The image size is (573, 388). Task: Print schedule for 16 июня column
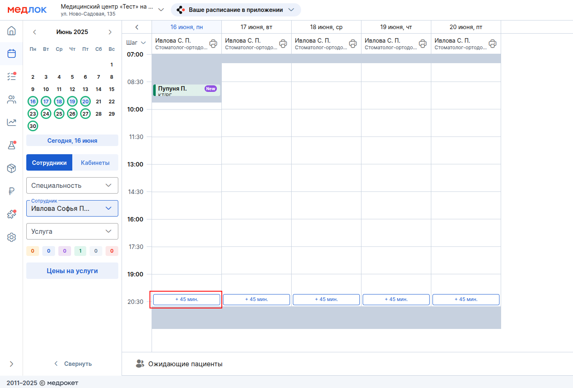[213, 43]
